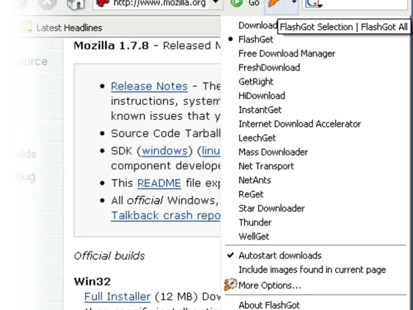Open the README link

(x=159, y=183)
